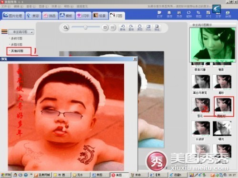
Task: Click the 保存 save icon
Action: [169, 14]
